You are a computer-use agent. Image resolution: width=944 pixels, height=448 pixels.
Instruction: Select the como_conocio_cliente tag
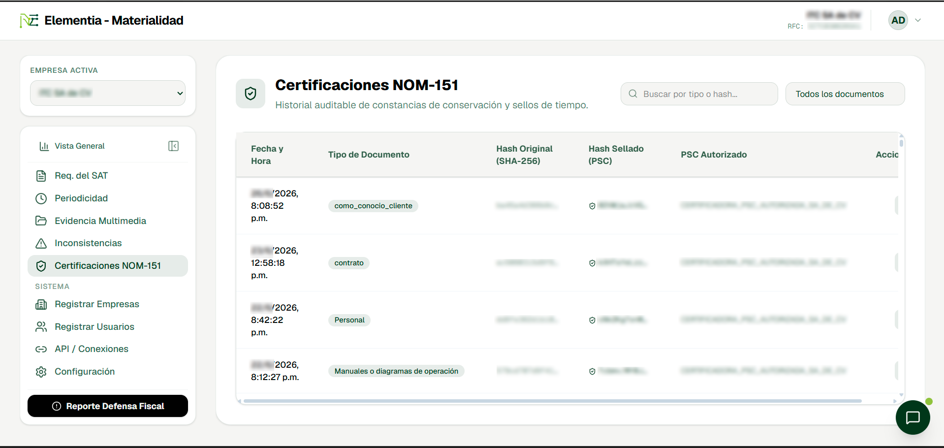click(x=373, y=206)
